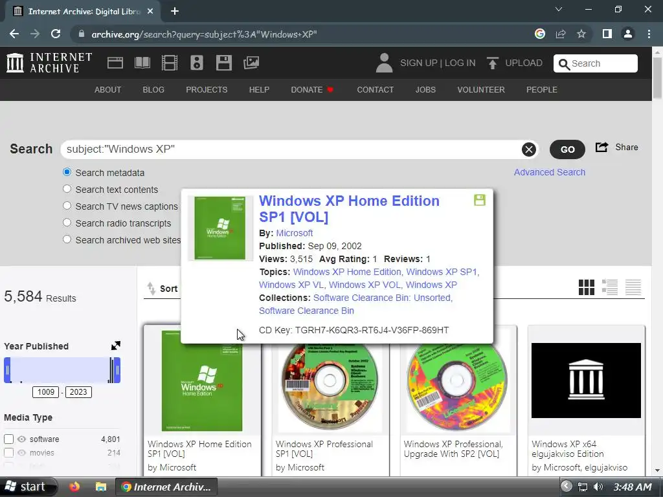Open Windows XP x64 elgujakviso Edition thumbnail
Viewport: 663px width, 497px height.
[x=586, y=381]
